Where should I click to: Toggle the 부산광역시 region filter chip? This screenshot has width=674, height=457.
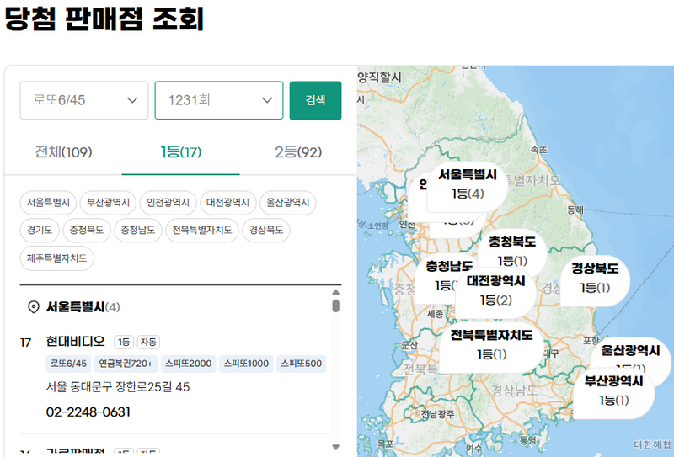pyautogui.click(x=108, y=202)
